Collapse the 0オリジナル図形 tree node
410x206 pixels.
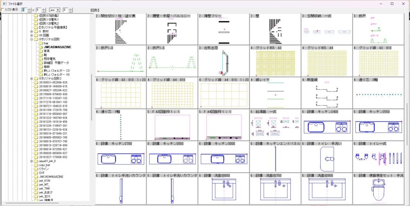[x=31, y=39]
